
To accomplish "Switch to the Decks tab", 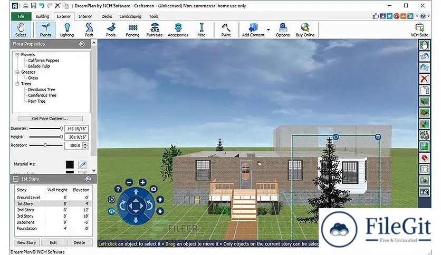I will [107, 16].
